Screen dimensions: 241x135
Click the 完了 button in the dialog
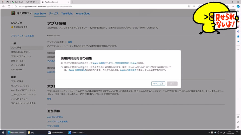tap(172, 83)
